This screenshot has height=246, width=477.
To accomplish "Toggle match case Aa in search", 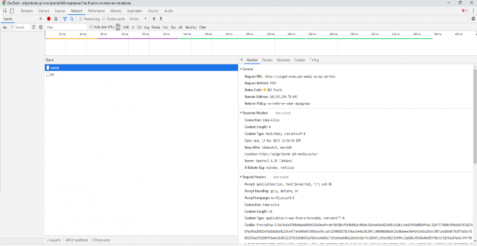I will coord(5,27).
